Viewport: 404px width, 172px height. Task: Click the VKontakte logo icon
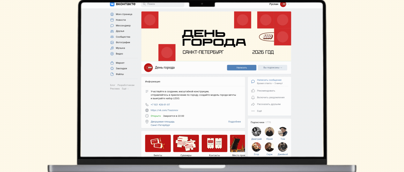pos(112,4)
